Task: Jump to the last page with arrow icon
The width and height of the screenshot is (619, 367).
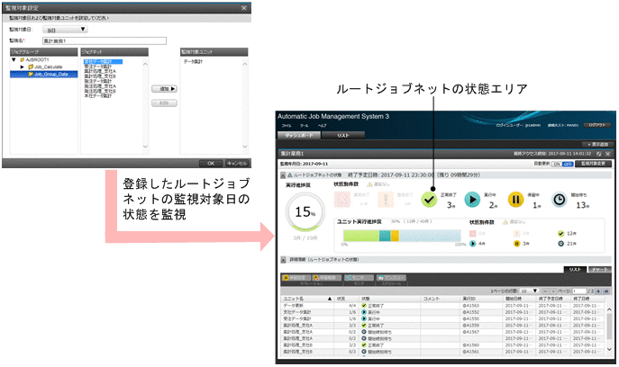Action: (x=606, y=291)
